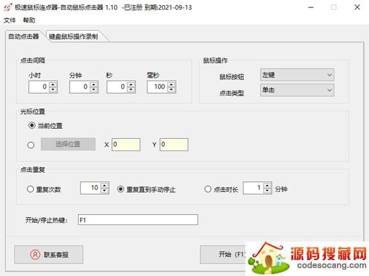Open the 文件 menu
Image resolution: width=369 pixels, height=276 pixels.
pos(10,20)
